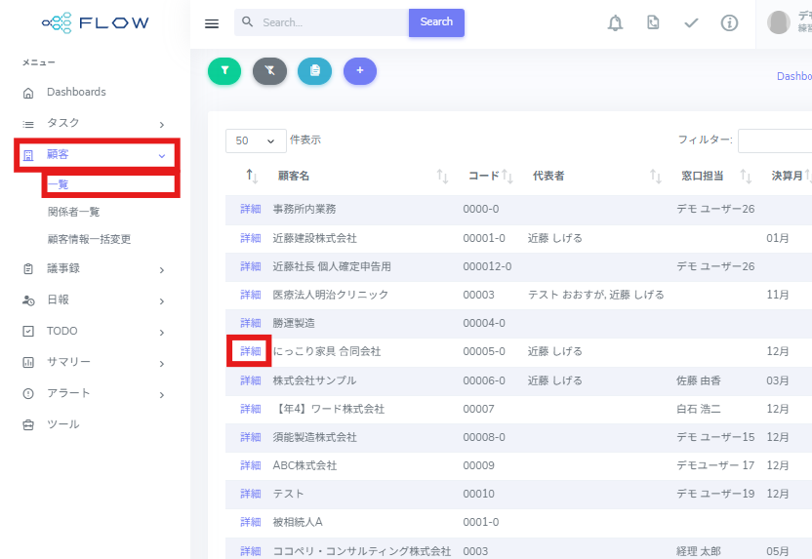The width and height of the screenshot is (812, 559).
Task: Click the purple plus add button
Action: click(360, 71)
